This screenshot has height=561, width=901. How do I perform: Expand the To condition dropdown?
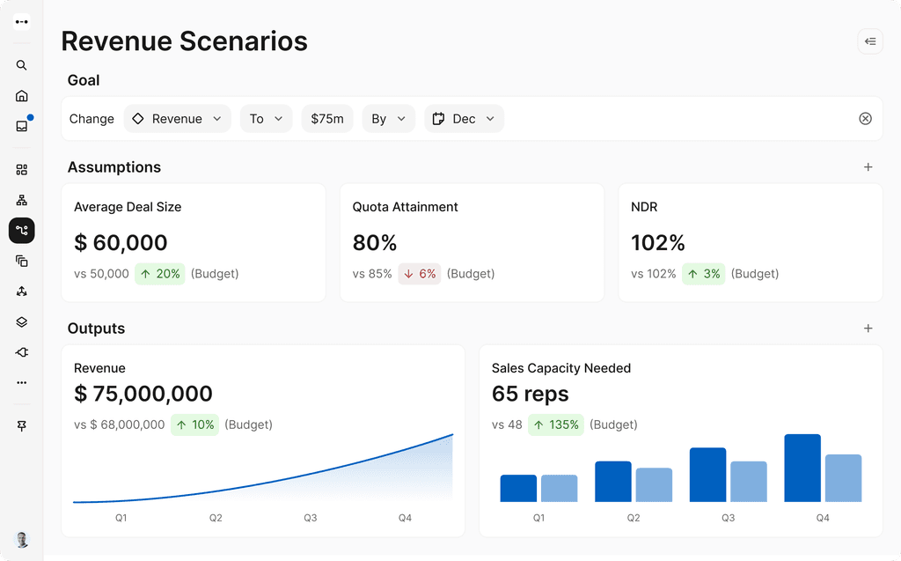tap(266, 118)
